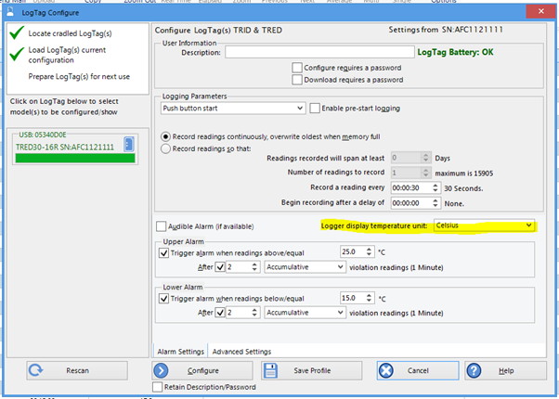
Task: Toggle Enable pre-start logging checkbox
Action: click(315, 108)
